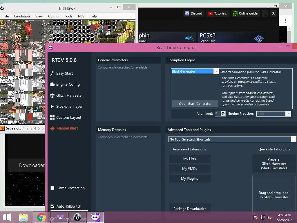297x223 pixels.
Task: Minimize the launcher with its underscore button
Action: click(265, 13)
